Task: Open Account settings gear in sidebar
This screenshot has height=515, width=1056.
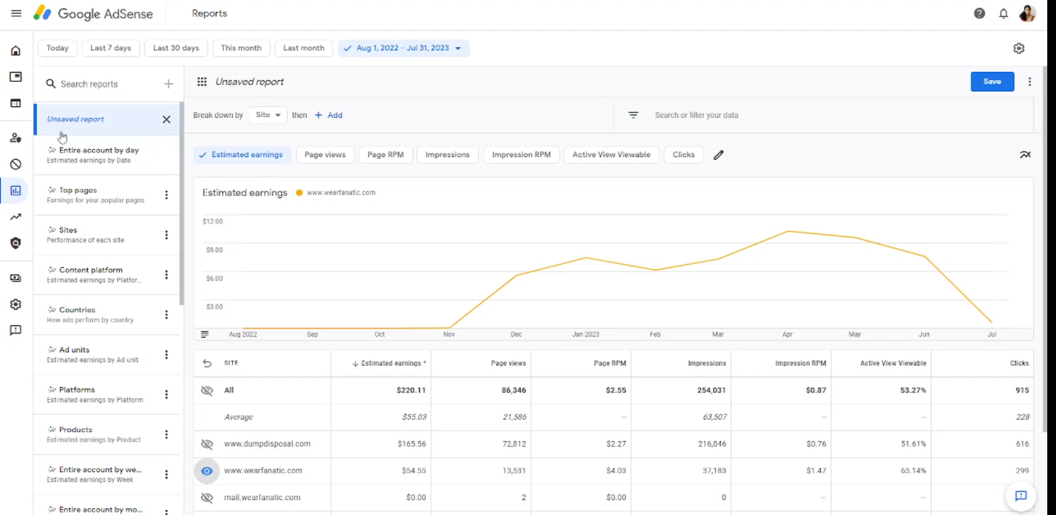Action: tap(16, 304)
